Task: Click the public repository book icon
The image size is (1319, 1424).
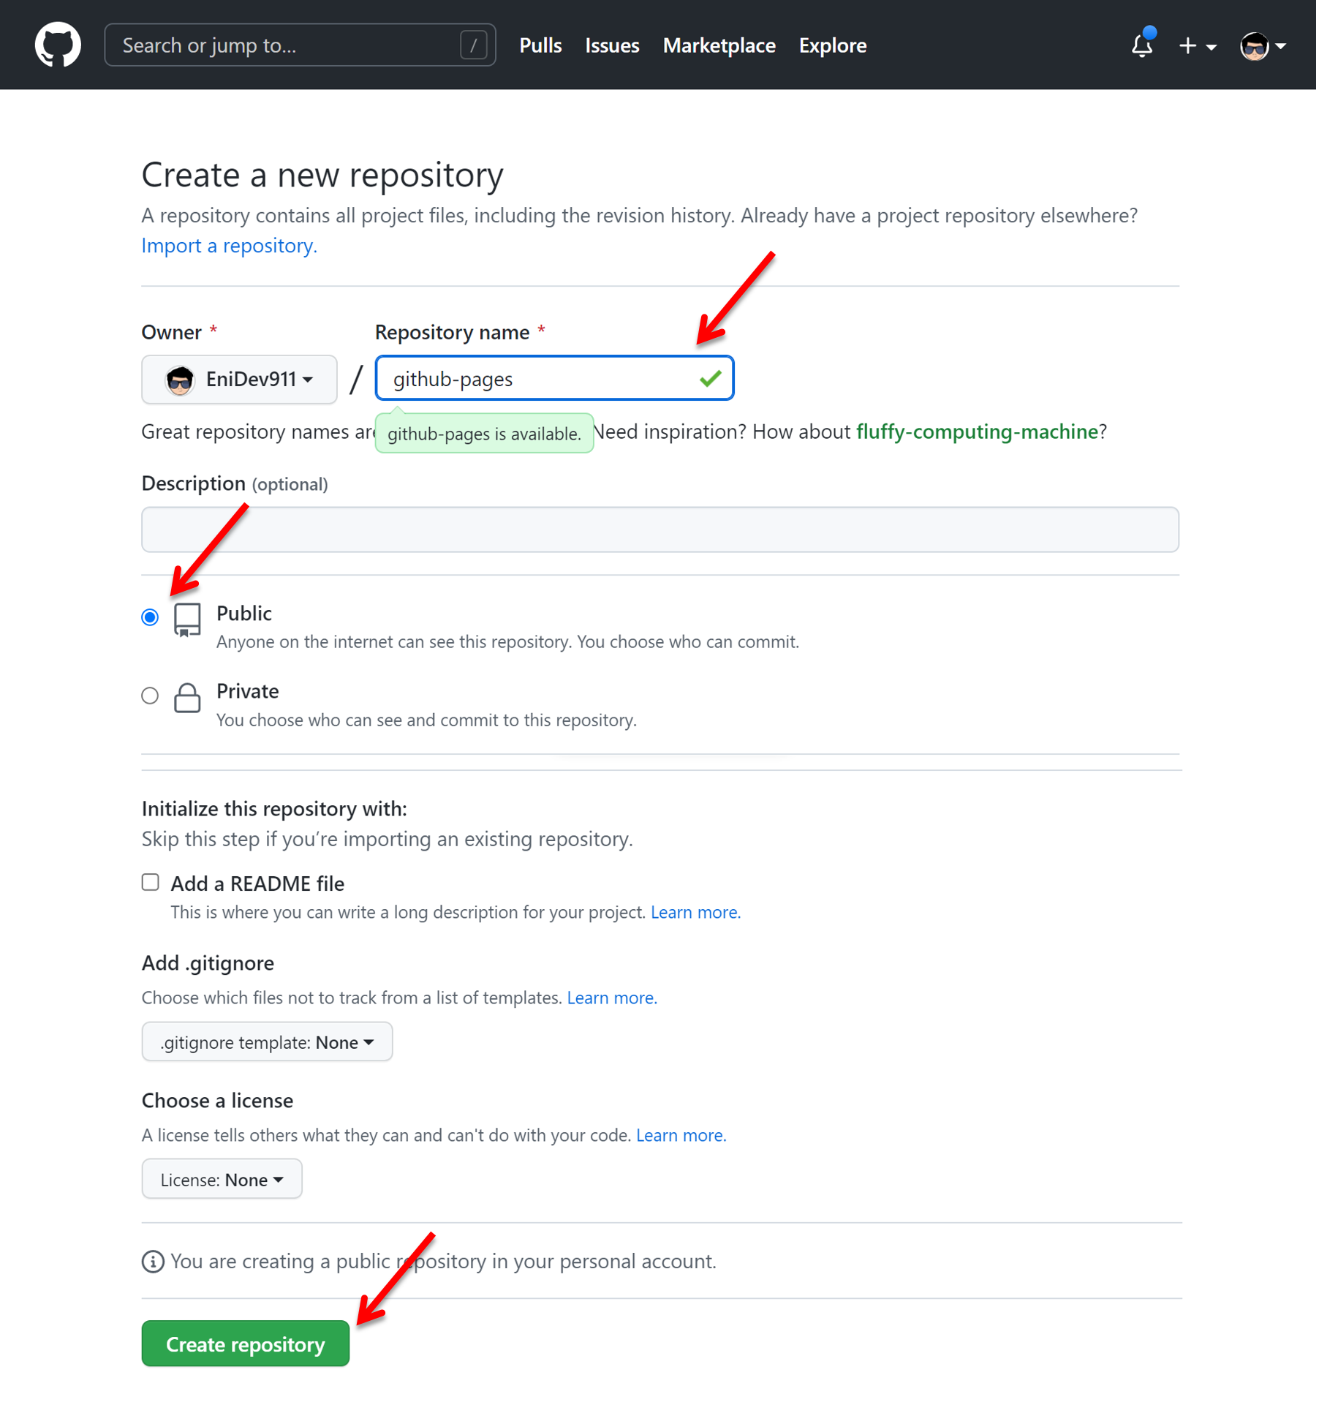Action: [187, 620]
